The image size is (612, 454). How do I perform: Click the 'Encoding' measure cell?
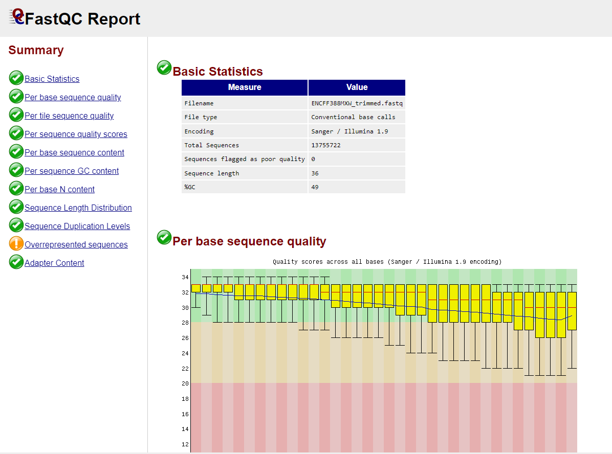click(x=245, y=131)
